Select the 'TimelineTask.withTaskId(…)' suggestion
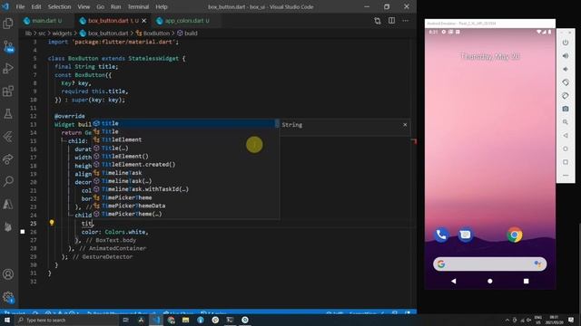This screenshot has height=326, width=581. tap(184, 189)
